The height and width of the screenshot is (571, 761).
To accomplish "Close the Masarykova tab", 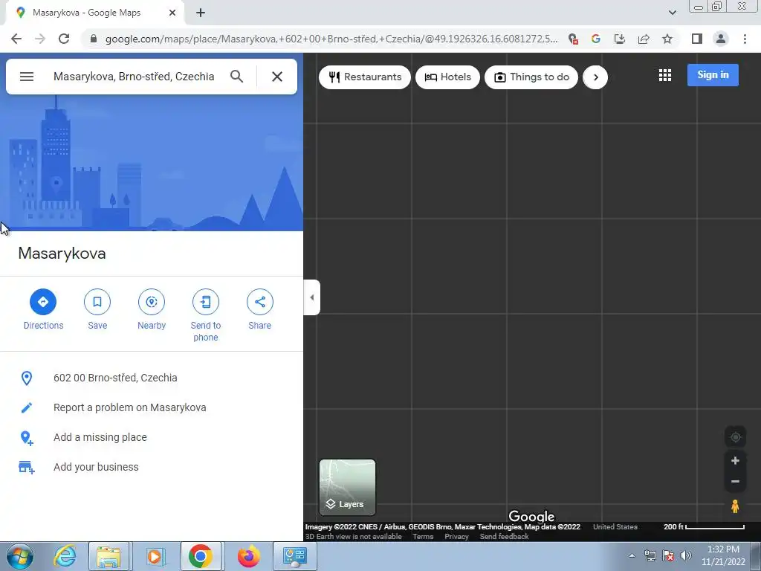I will pos(172,13).
